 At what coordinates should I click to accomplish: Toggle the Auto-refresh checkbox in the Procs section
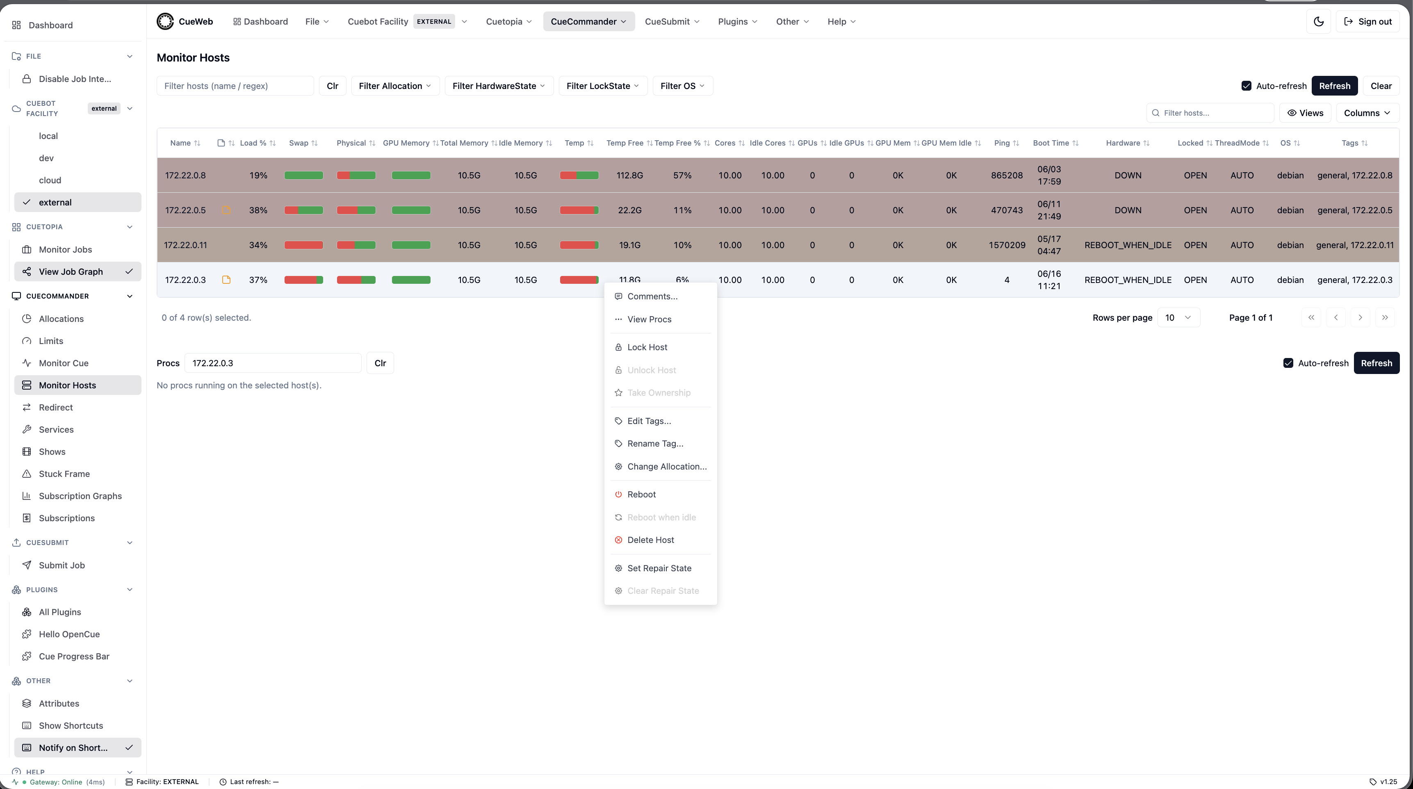coord(1288,363)
